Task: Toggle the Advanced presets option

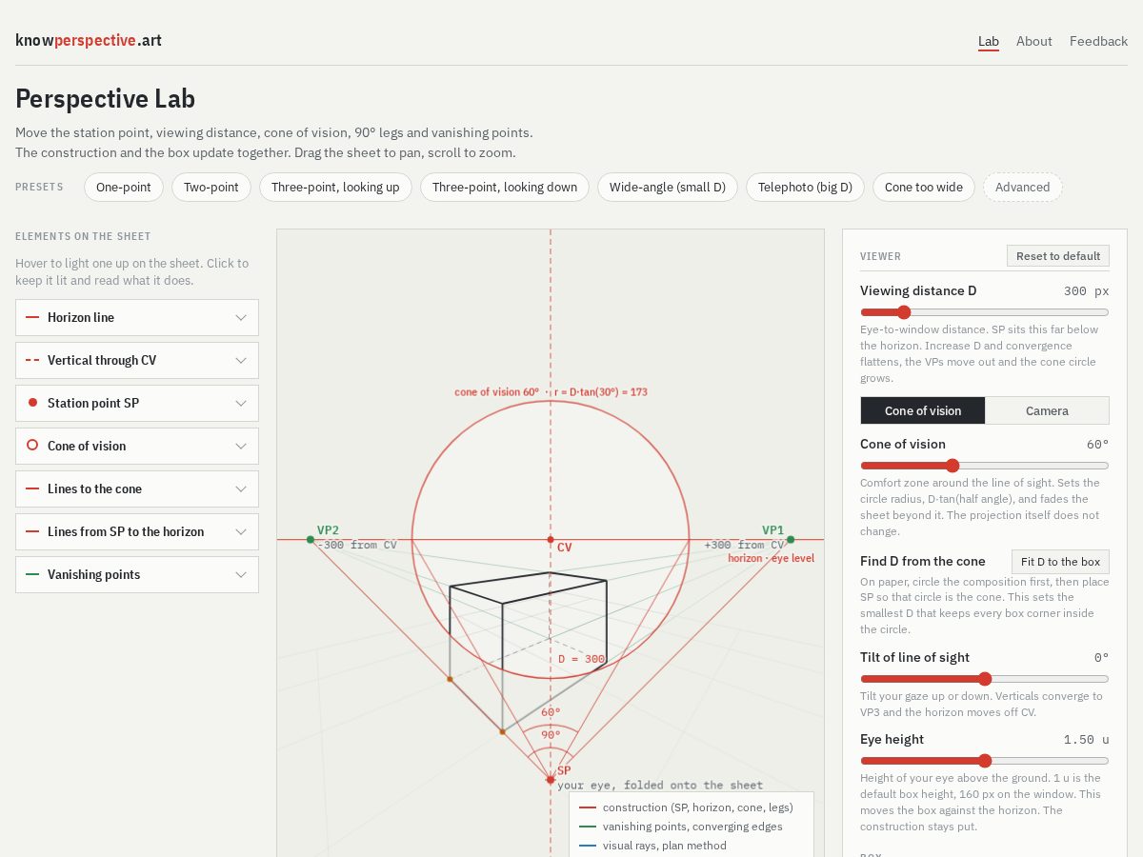Action: (1022, 187)
